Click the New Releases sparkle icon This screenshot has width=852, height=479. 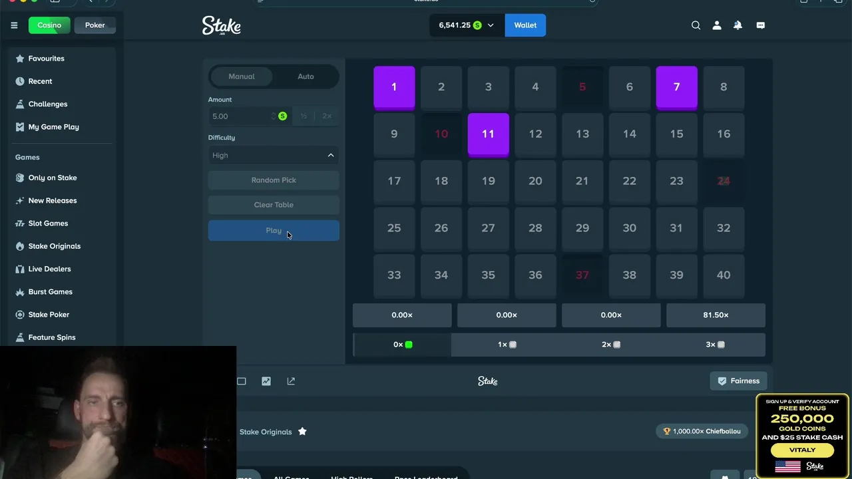pyautogui.click(x=20, y=200)
